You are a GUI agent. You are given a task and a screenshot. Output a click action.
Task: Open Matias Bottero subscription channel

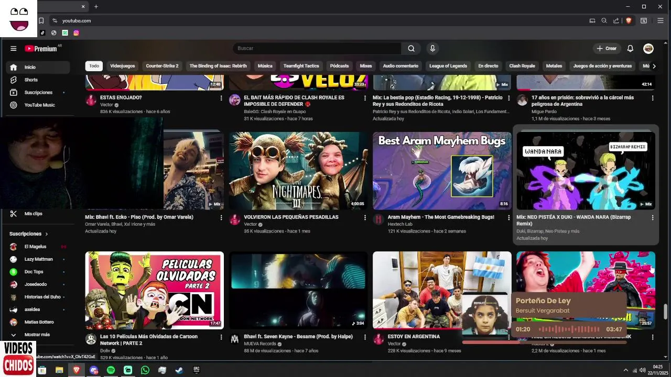click(38, 322)
